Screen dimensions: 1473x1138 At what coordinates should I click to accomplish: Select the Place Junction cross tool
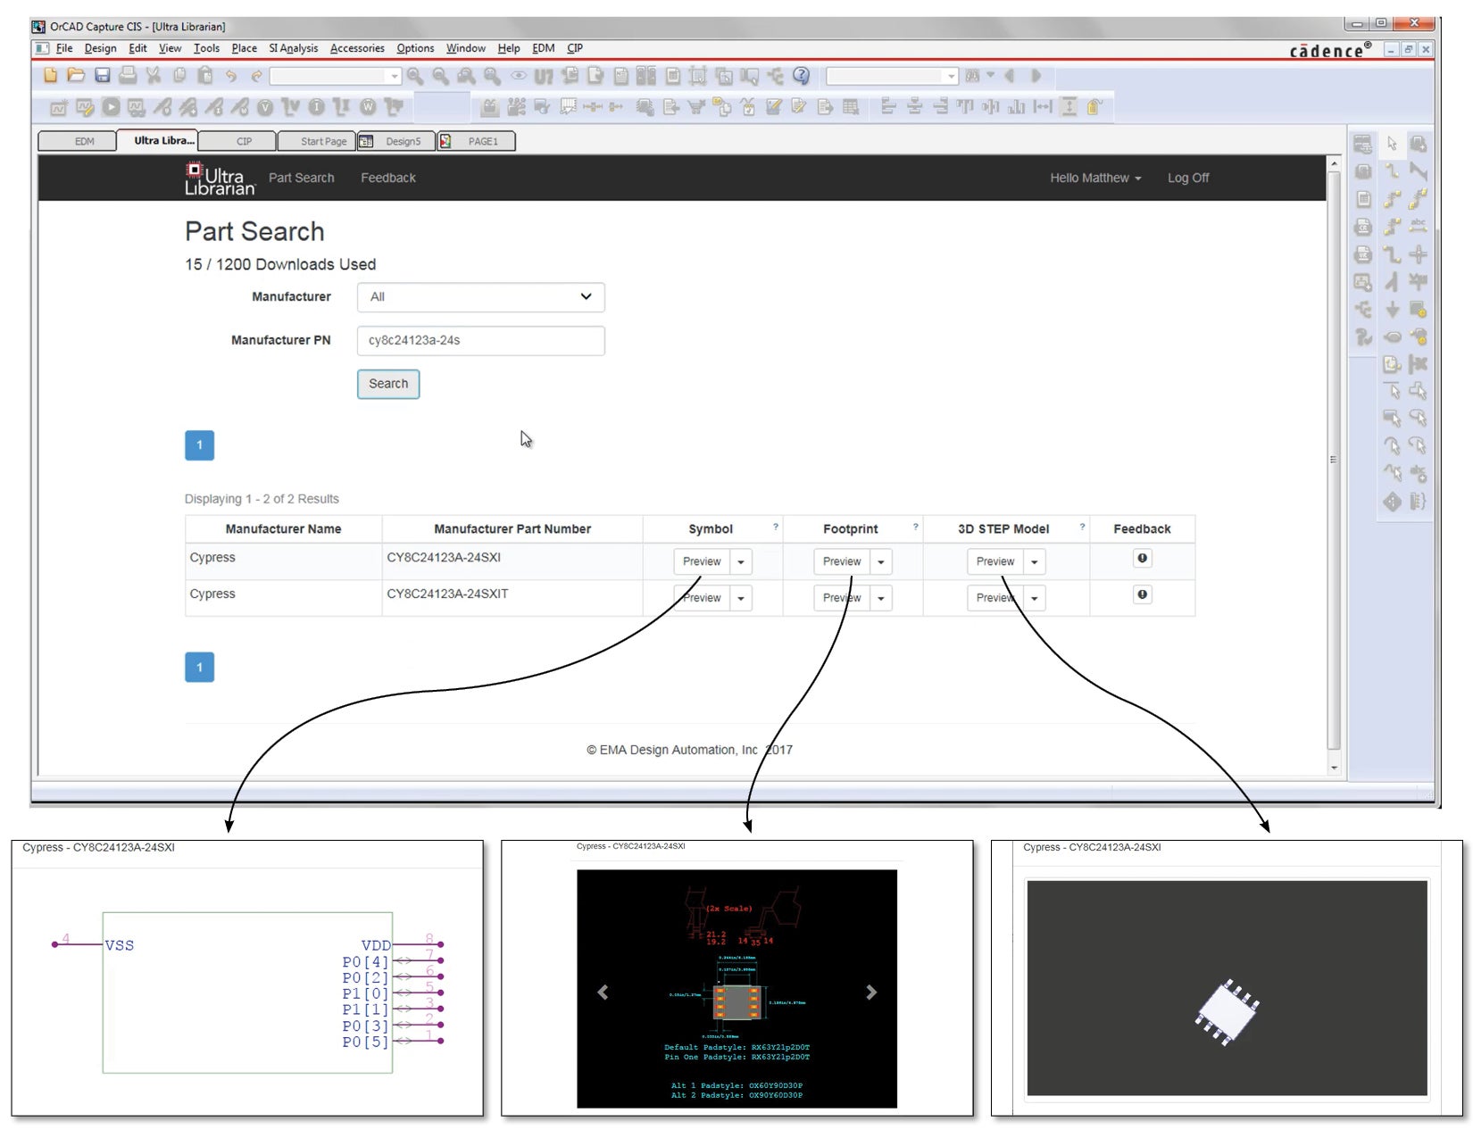(x=1418, y=254)
